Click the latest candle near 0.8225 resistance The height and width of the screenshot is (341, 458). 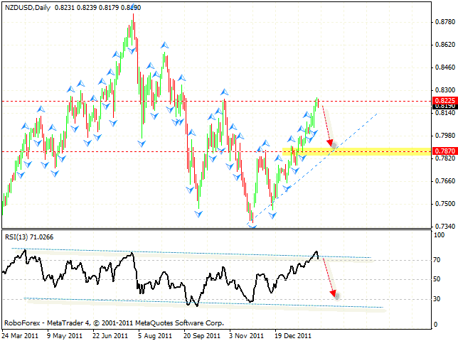tap(317, 104)
